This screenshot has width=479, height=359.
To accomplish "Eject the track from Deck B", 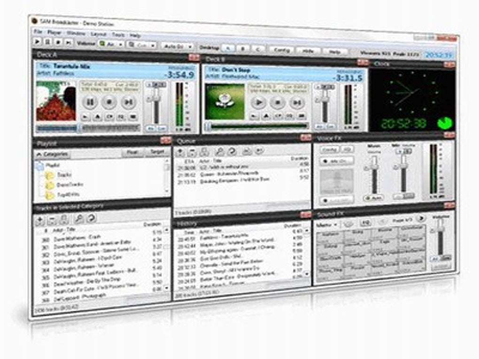I will [x=266, y=116].
